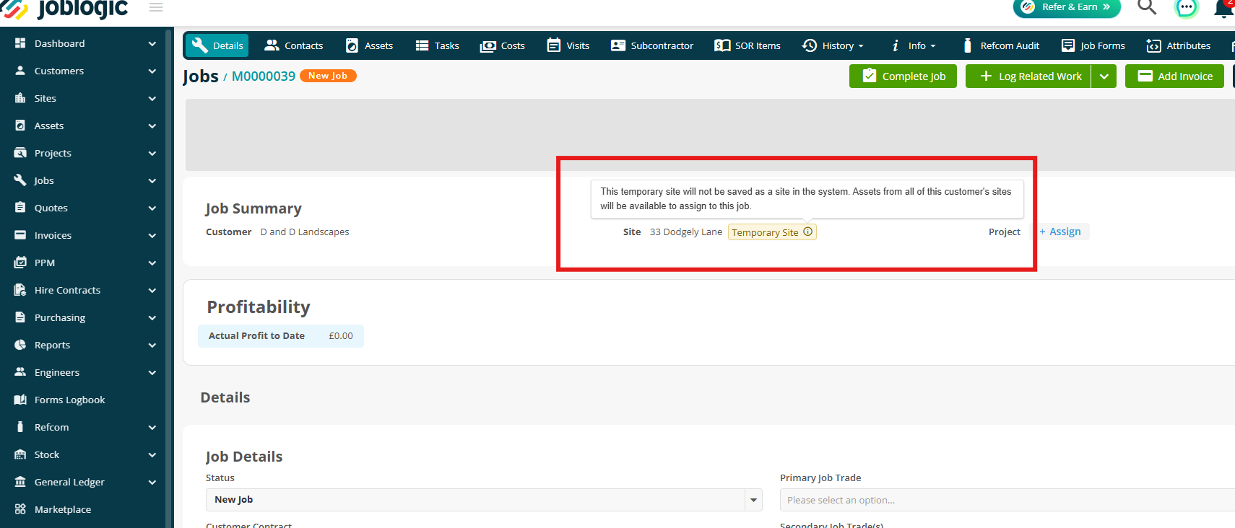Open the Dashboard sidebar icon
Viewport: 1235px width, 528px height.
click(x=20, y=43)
